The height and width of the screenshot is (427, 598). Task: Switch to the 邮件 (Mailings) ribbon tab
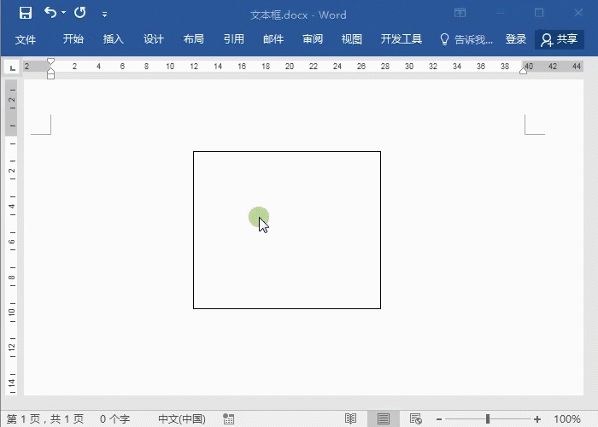(x=273, y=39)
